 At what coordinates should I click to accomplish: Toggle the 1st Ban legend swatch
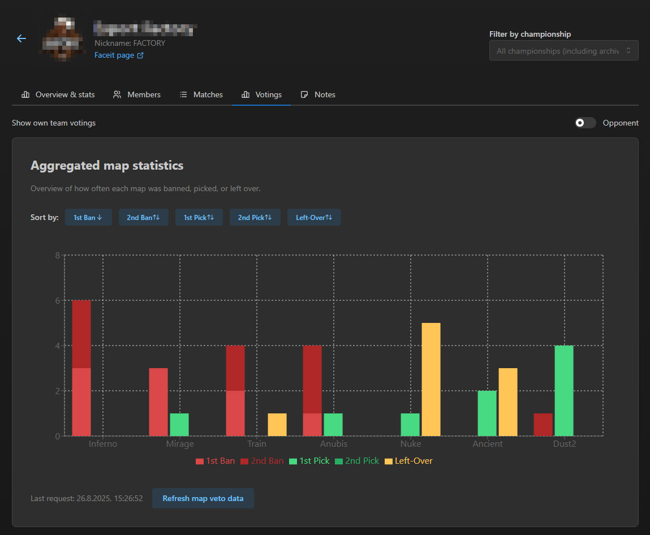[200, 461]
